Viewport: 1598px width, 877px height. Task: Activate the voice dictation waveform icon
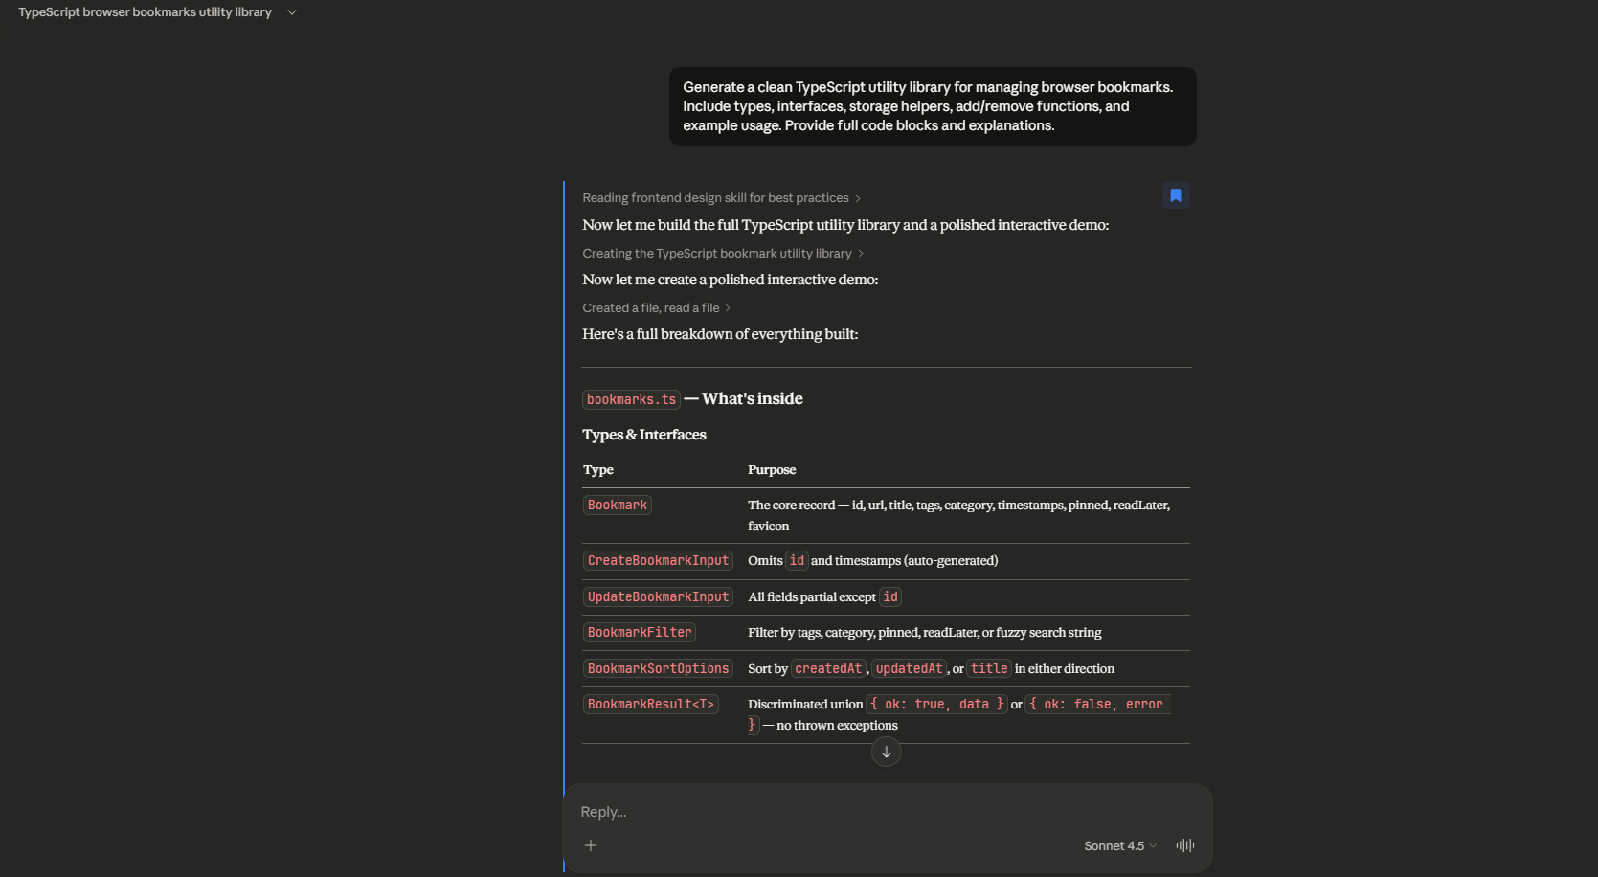click(x=1184, y=845)
